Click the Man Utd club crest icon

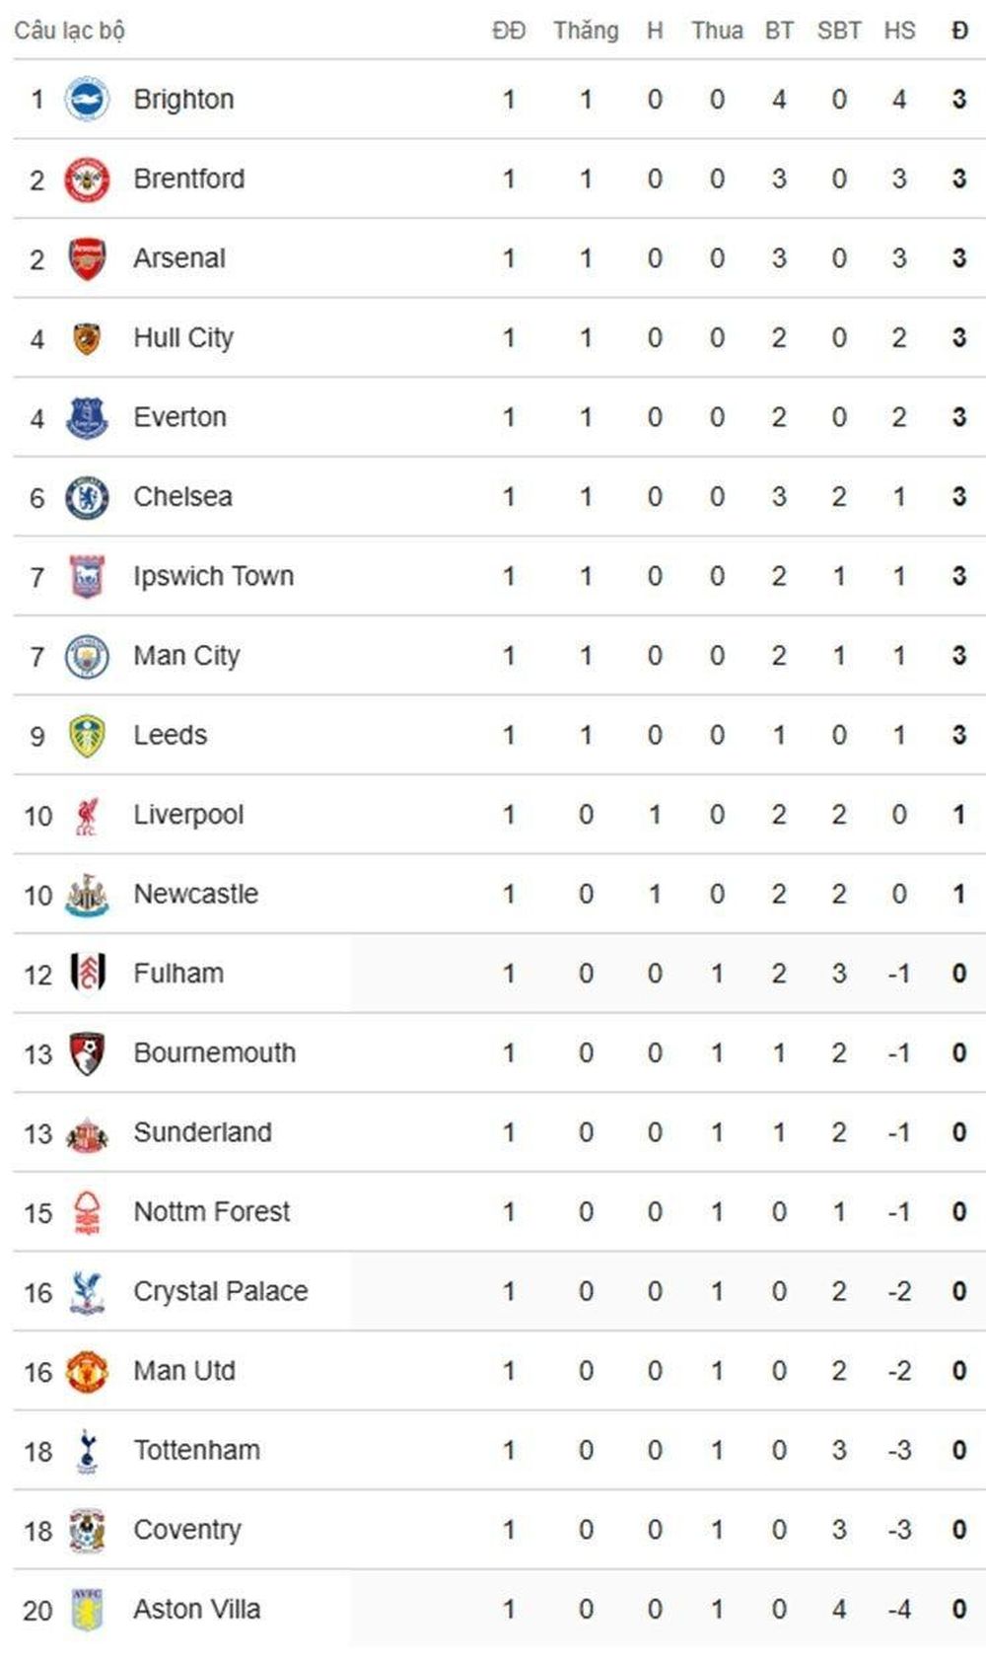click(x=87, y=1371)
